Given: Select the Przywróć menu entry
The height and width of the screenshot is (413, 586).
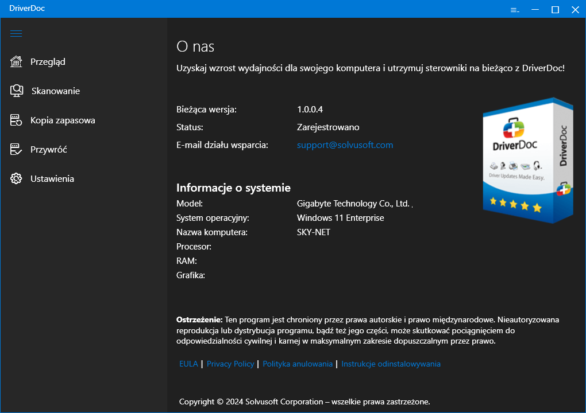Looking at the screenshot, I should [49, 149].
